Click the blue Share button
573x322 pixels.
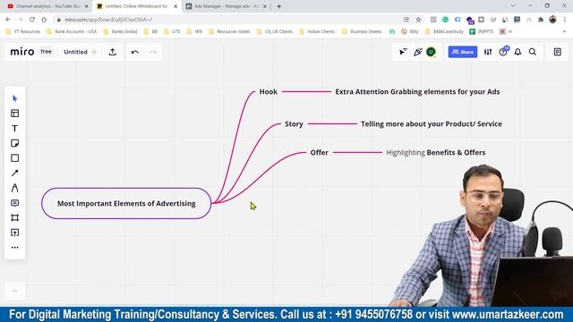463,52
